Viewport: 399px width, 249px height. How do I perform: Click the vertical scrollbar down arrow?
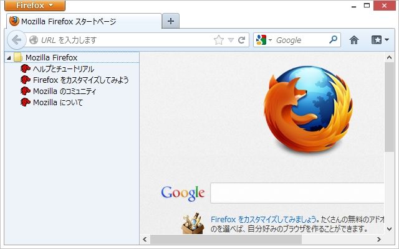[389, 228]
